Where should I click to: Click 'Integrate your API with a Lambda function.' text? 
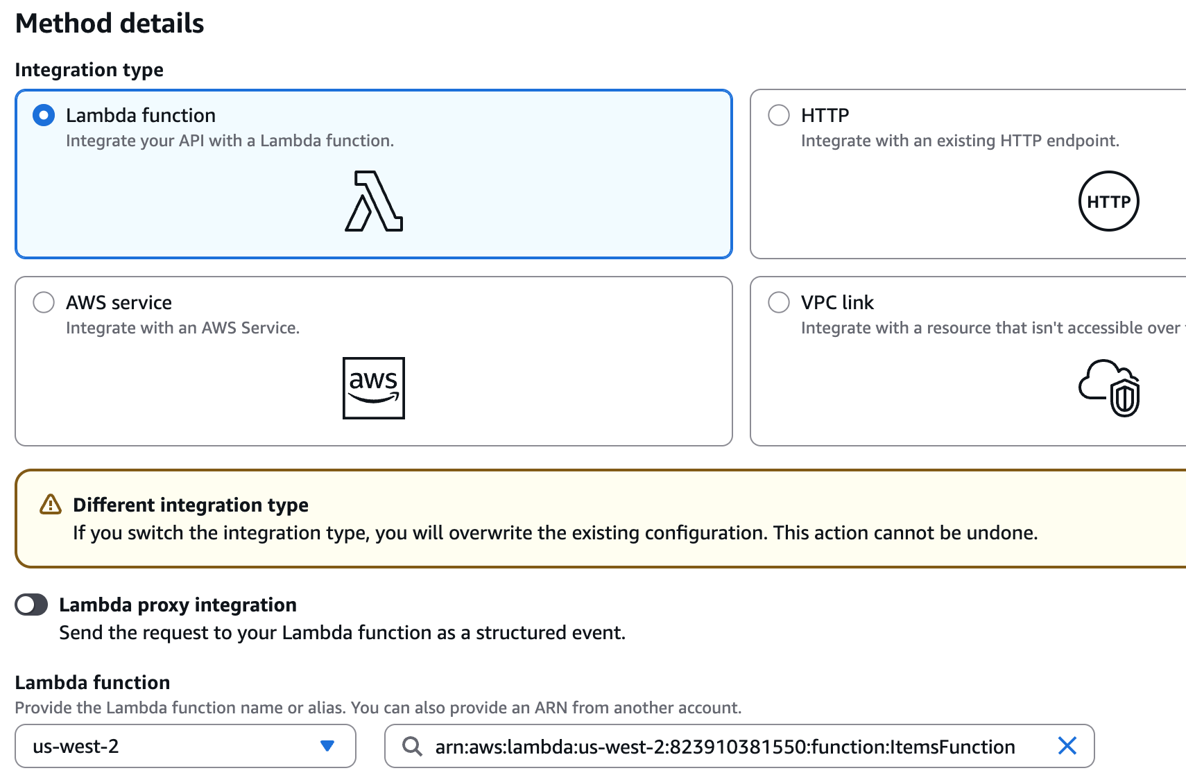(x=230, y=141)
